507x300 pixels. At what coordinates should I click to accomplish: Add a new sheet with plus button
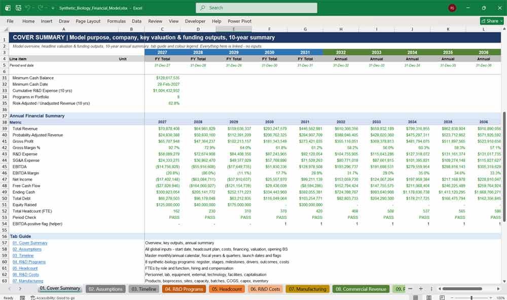point(421,289)
